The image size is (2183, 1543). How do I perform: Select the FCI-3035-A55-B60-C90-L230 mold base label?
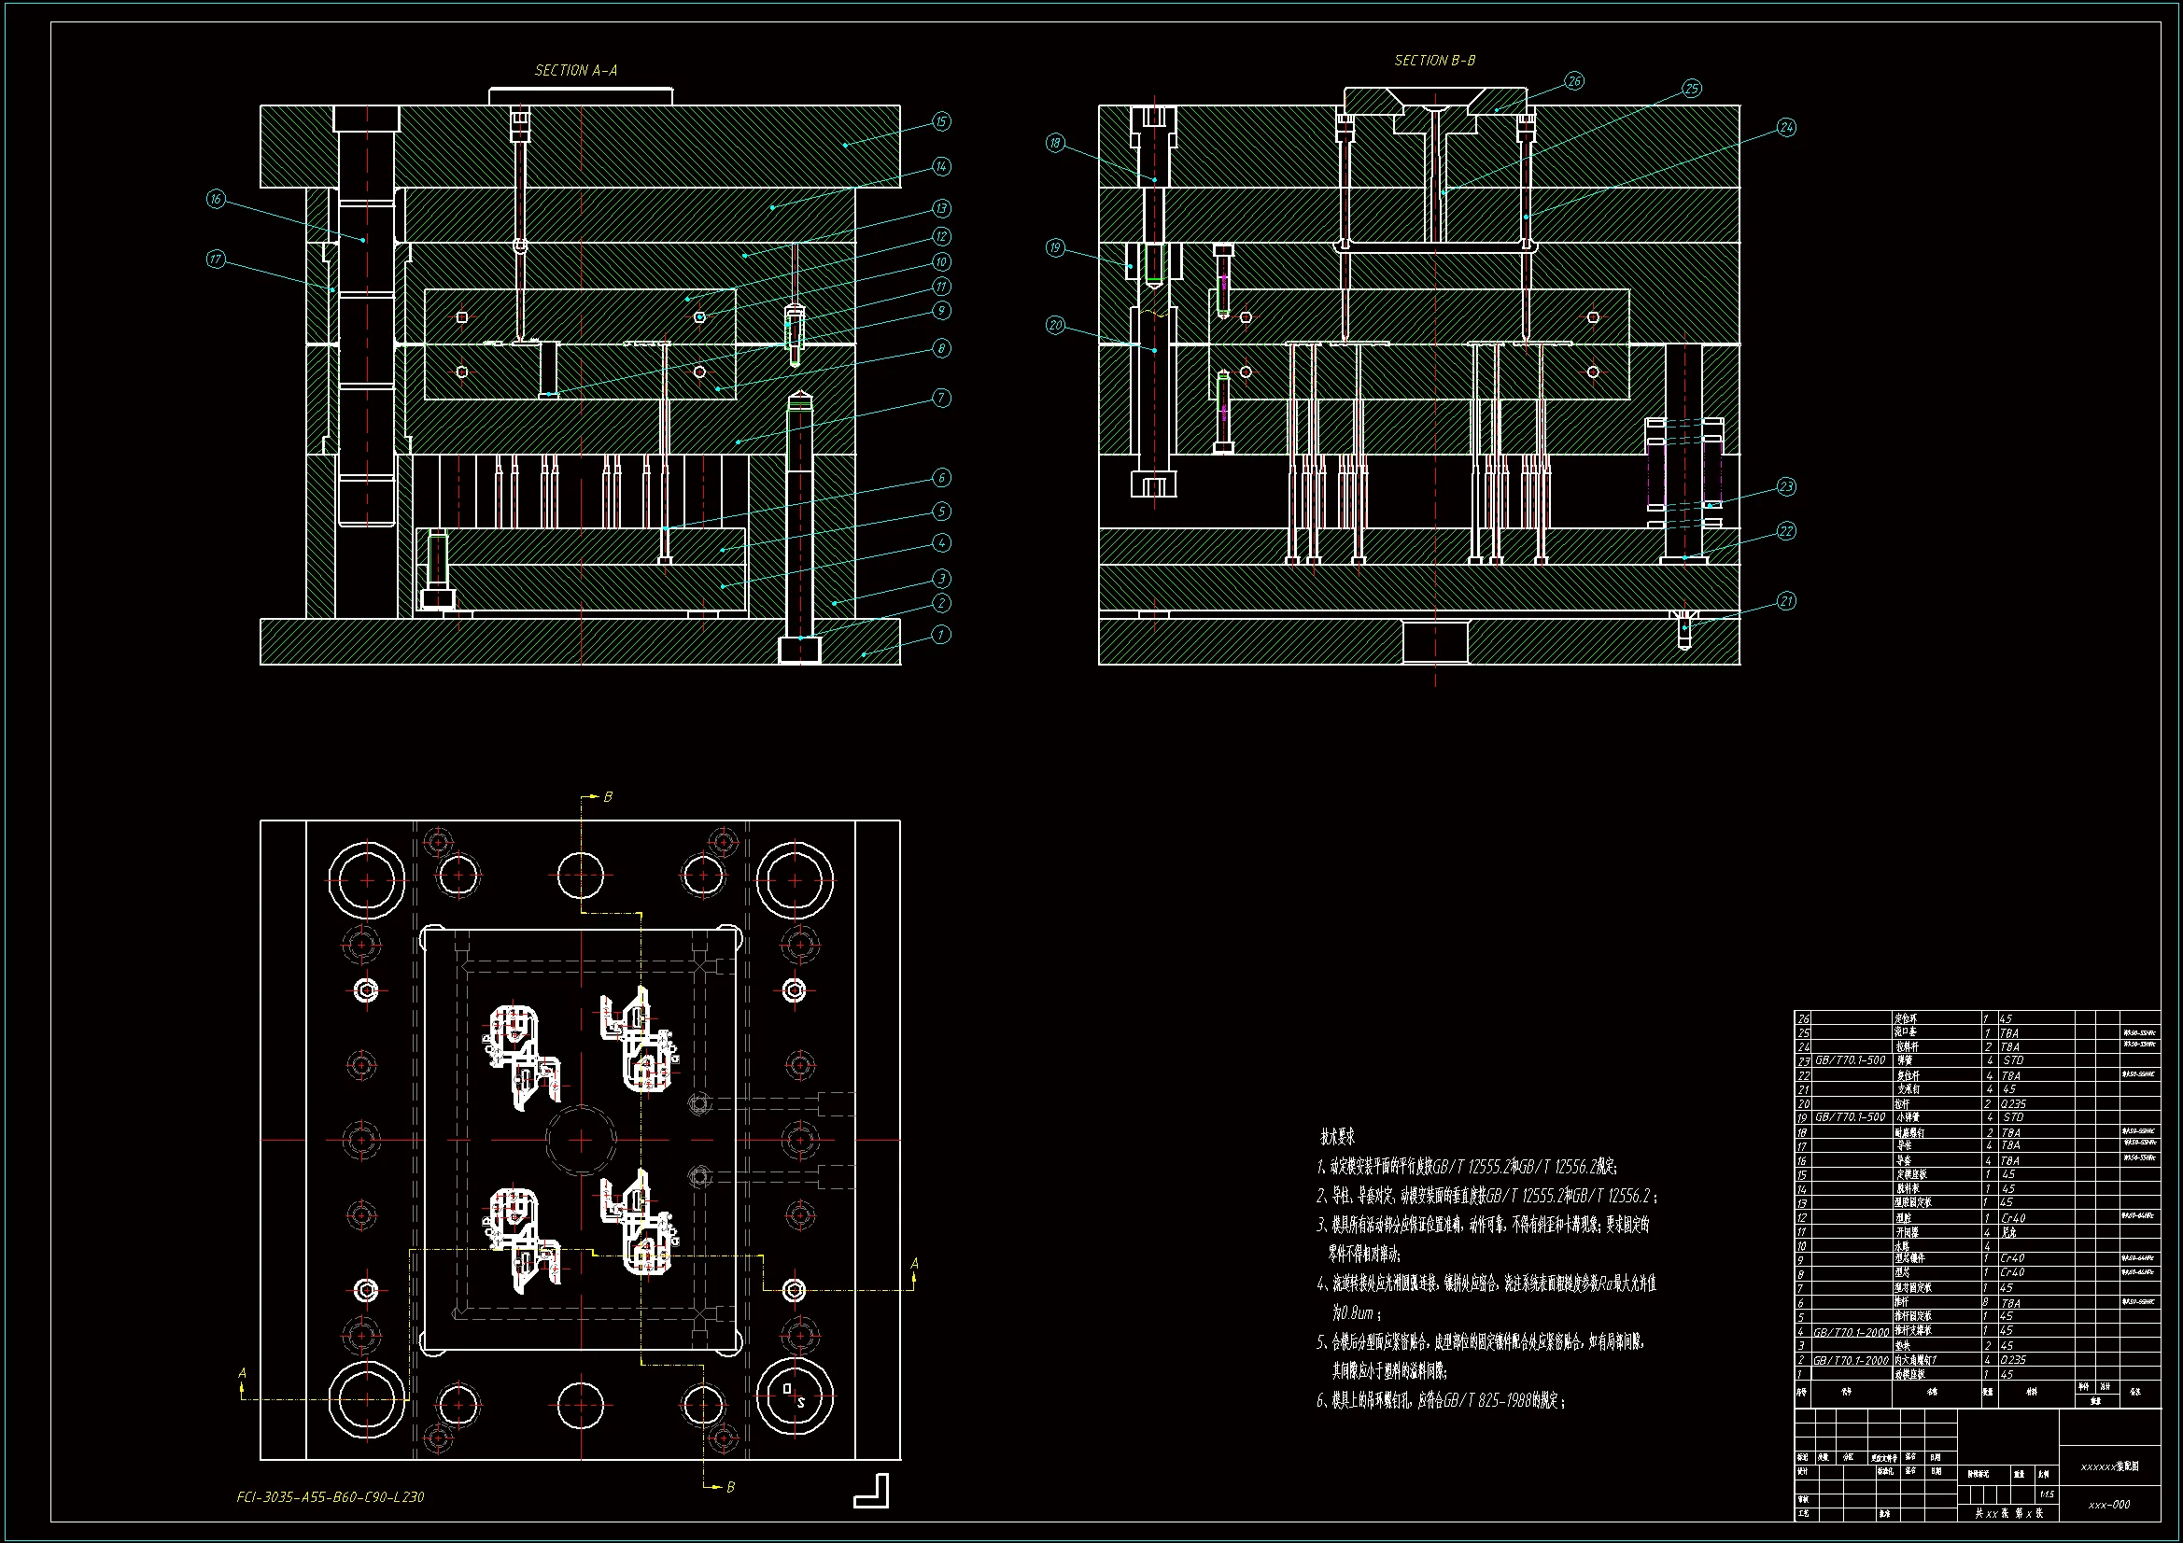click(330, 1496)
